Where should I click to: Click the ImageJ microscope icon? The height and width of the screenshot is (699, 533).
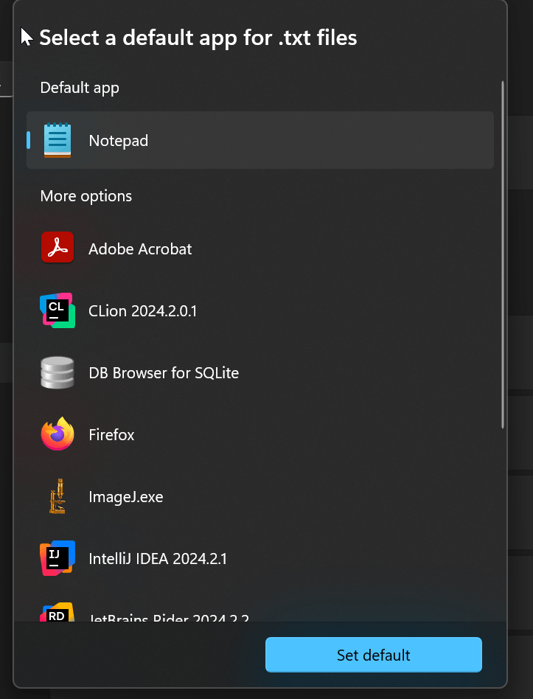coord(58,496)
